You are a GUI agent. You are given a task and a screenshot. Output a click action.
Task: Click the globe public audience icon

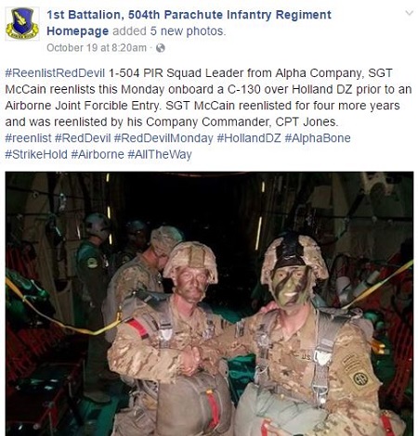coord(161,48)
